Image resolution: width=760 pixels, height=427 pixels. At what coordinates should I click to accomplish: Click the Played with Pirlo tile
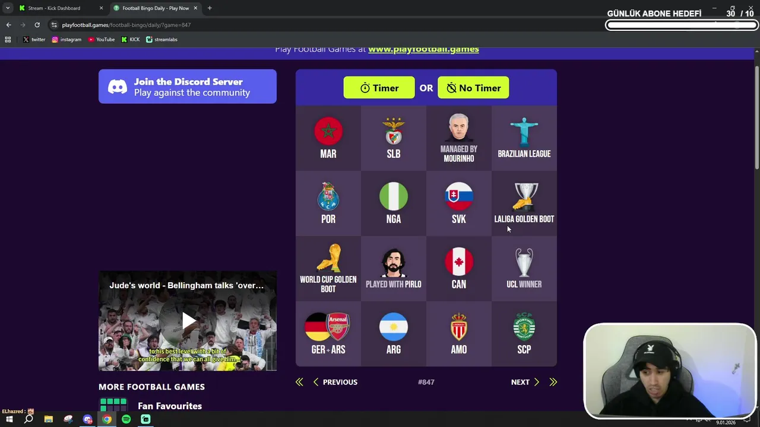coord(394,269)
